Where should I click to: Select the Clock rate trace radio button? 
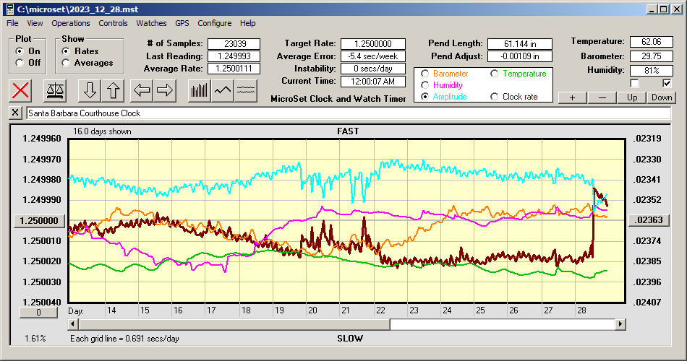[494, 97]
